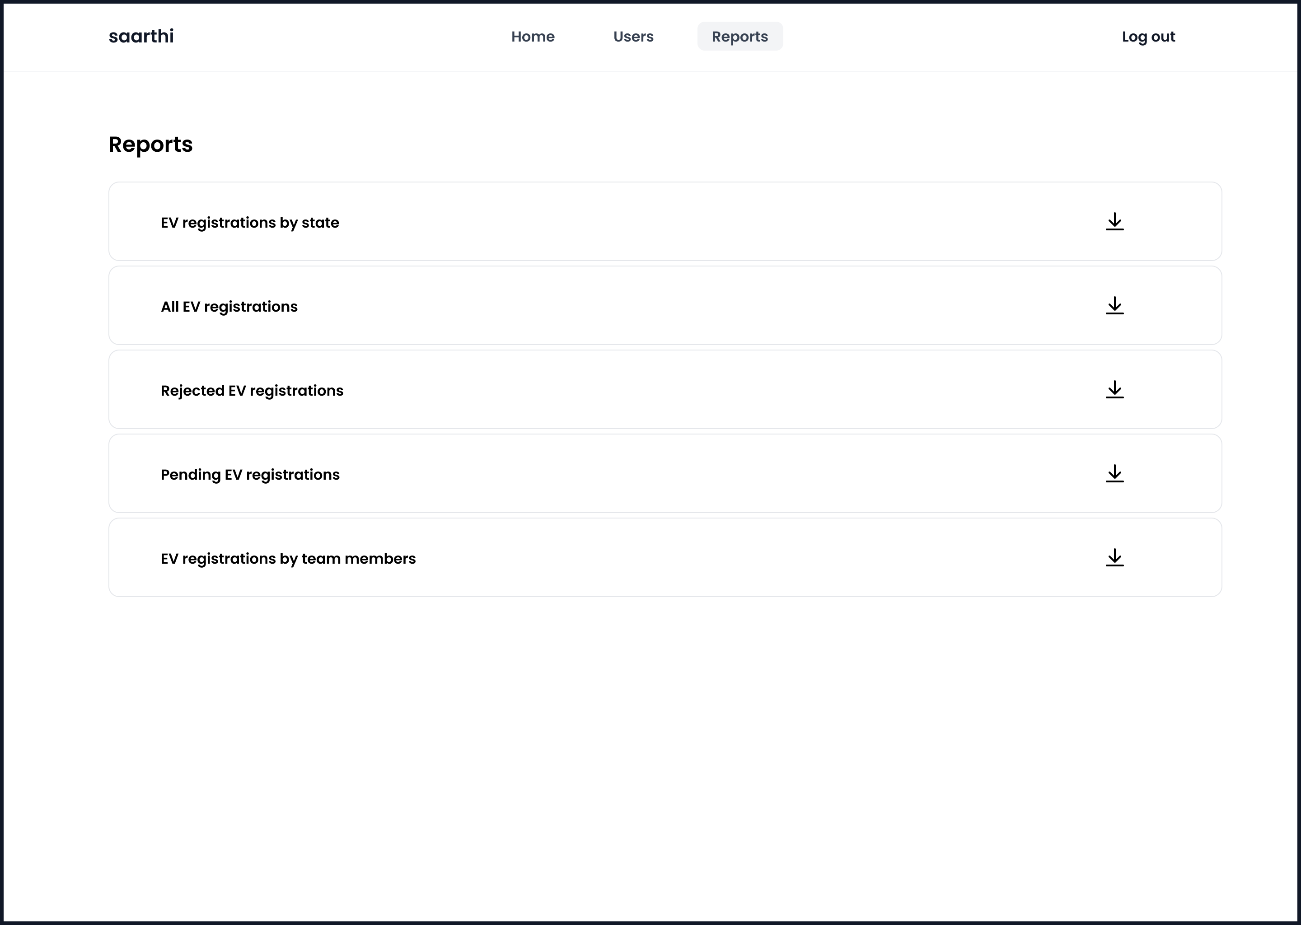The height and width of the screenshot is (925, 1301).
Task: Click the 'EV registrations by state' title text
Action: [x=249, y=223]
